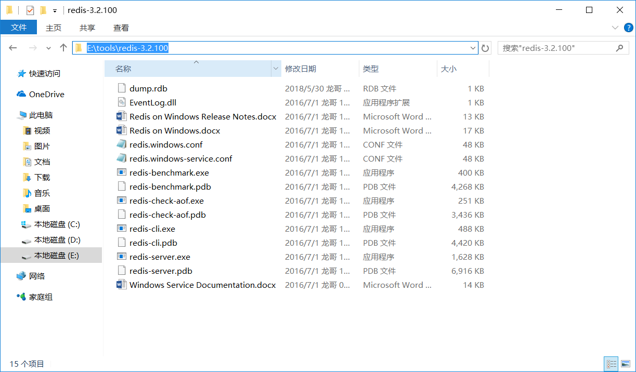Viewport: 636px width, 372px height.
Task: Switch to the 主页 ribbon tab
Action: [x=54, y=28]
